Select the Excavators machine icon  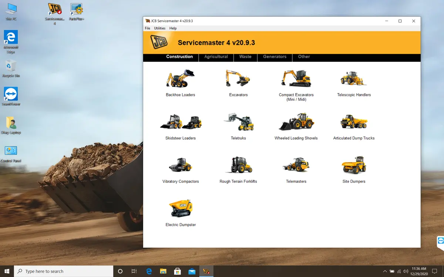pyautogui.click(x=238, y=78)
